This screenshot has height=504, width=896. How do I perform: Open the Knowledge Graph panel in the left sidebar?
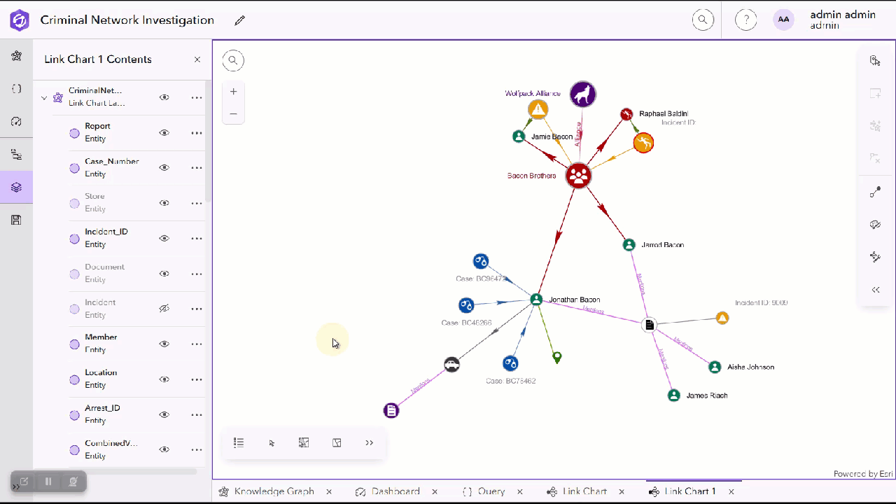point(17,56)
